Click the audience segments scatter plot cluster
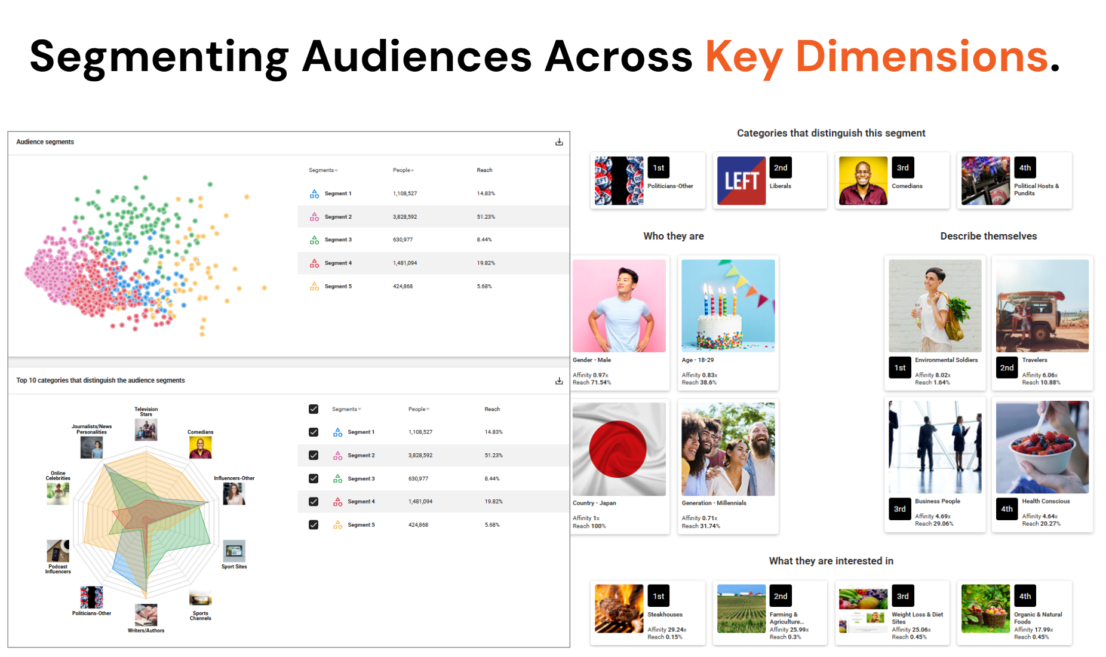 (145, 256)
